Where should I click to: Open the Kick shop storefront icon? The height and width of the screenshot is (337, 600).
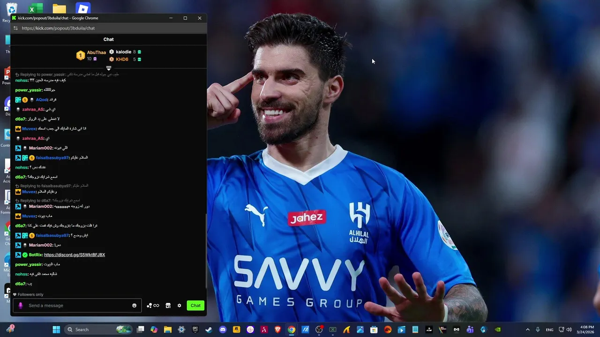click(x=168, y=306)
